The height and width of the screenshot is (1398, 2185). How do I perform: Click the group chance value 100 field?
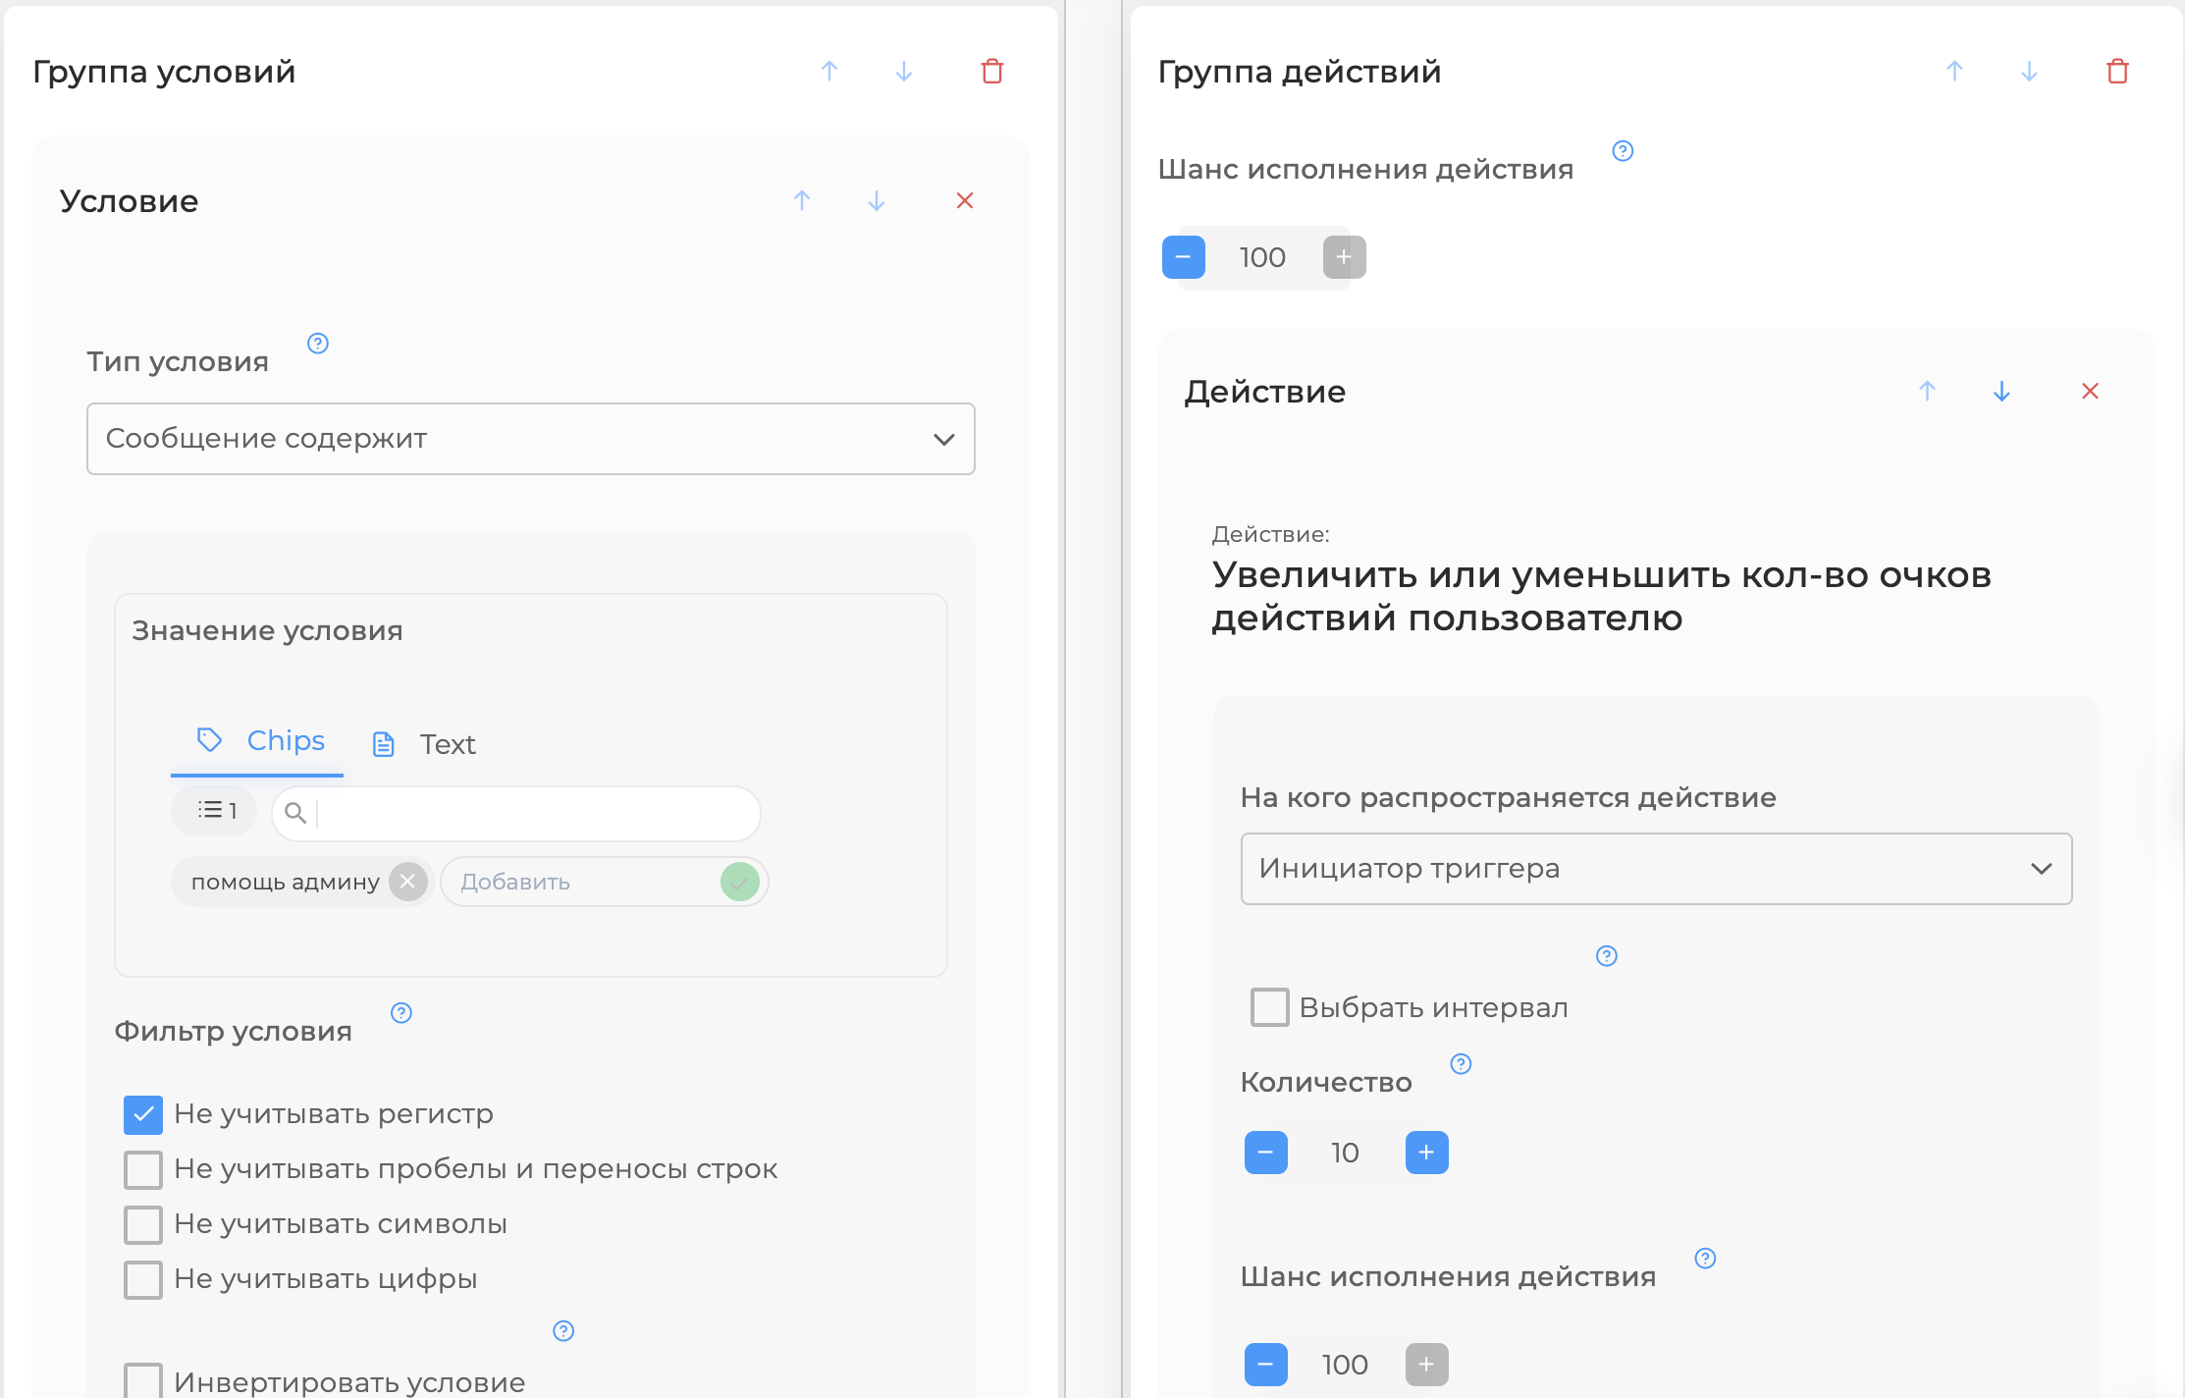pos(1263,257)
